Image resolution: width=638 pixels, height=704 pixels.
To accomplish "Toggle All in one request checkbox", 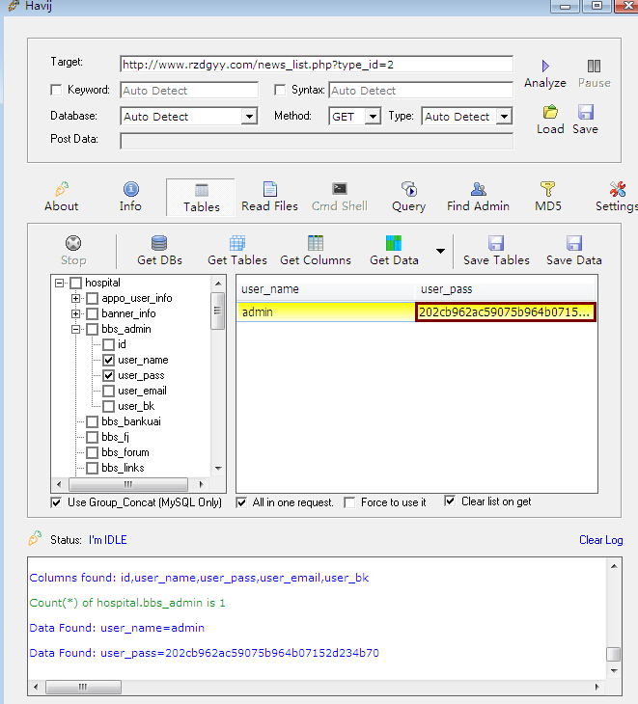I will click(241, 502).
